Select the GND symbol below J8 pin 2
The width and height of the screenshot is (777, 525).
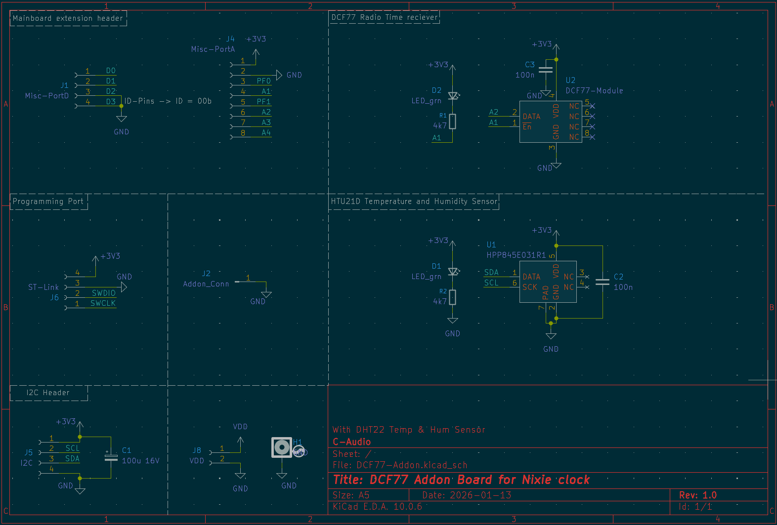click(240, 476)
